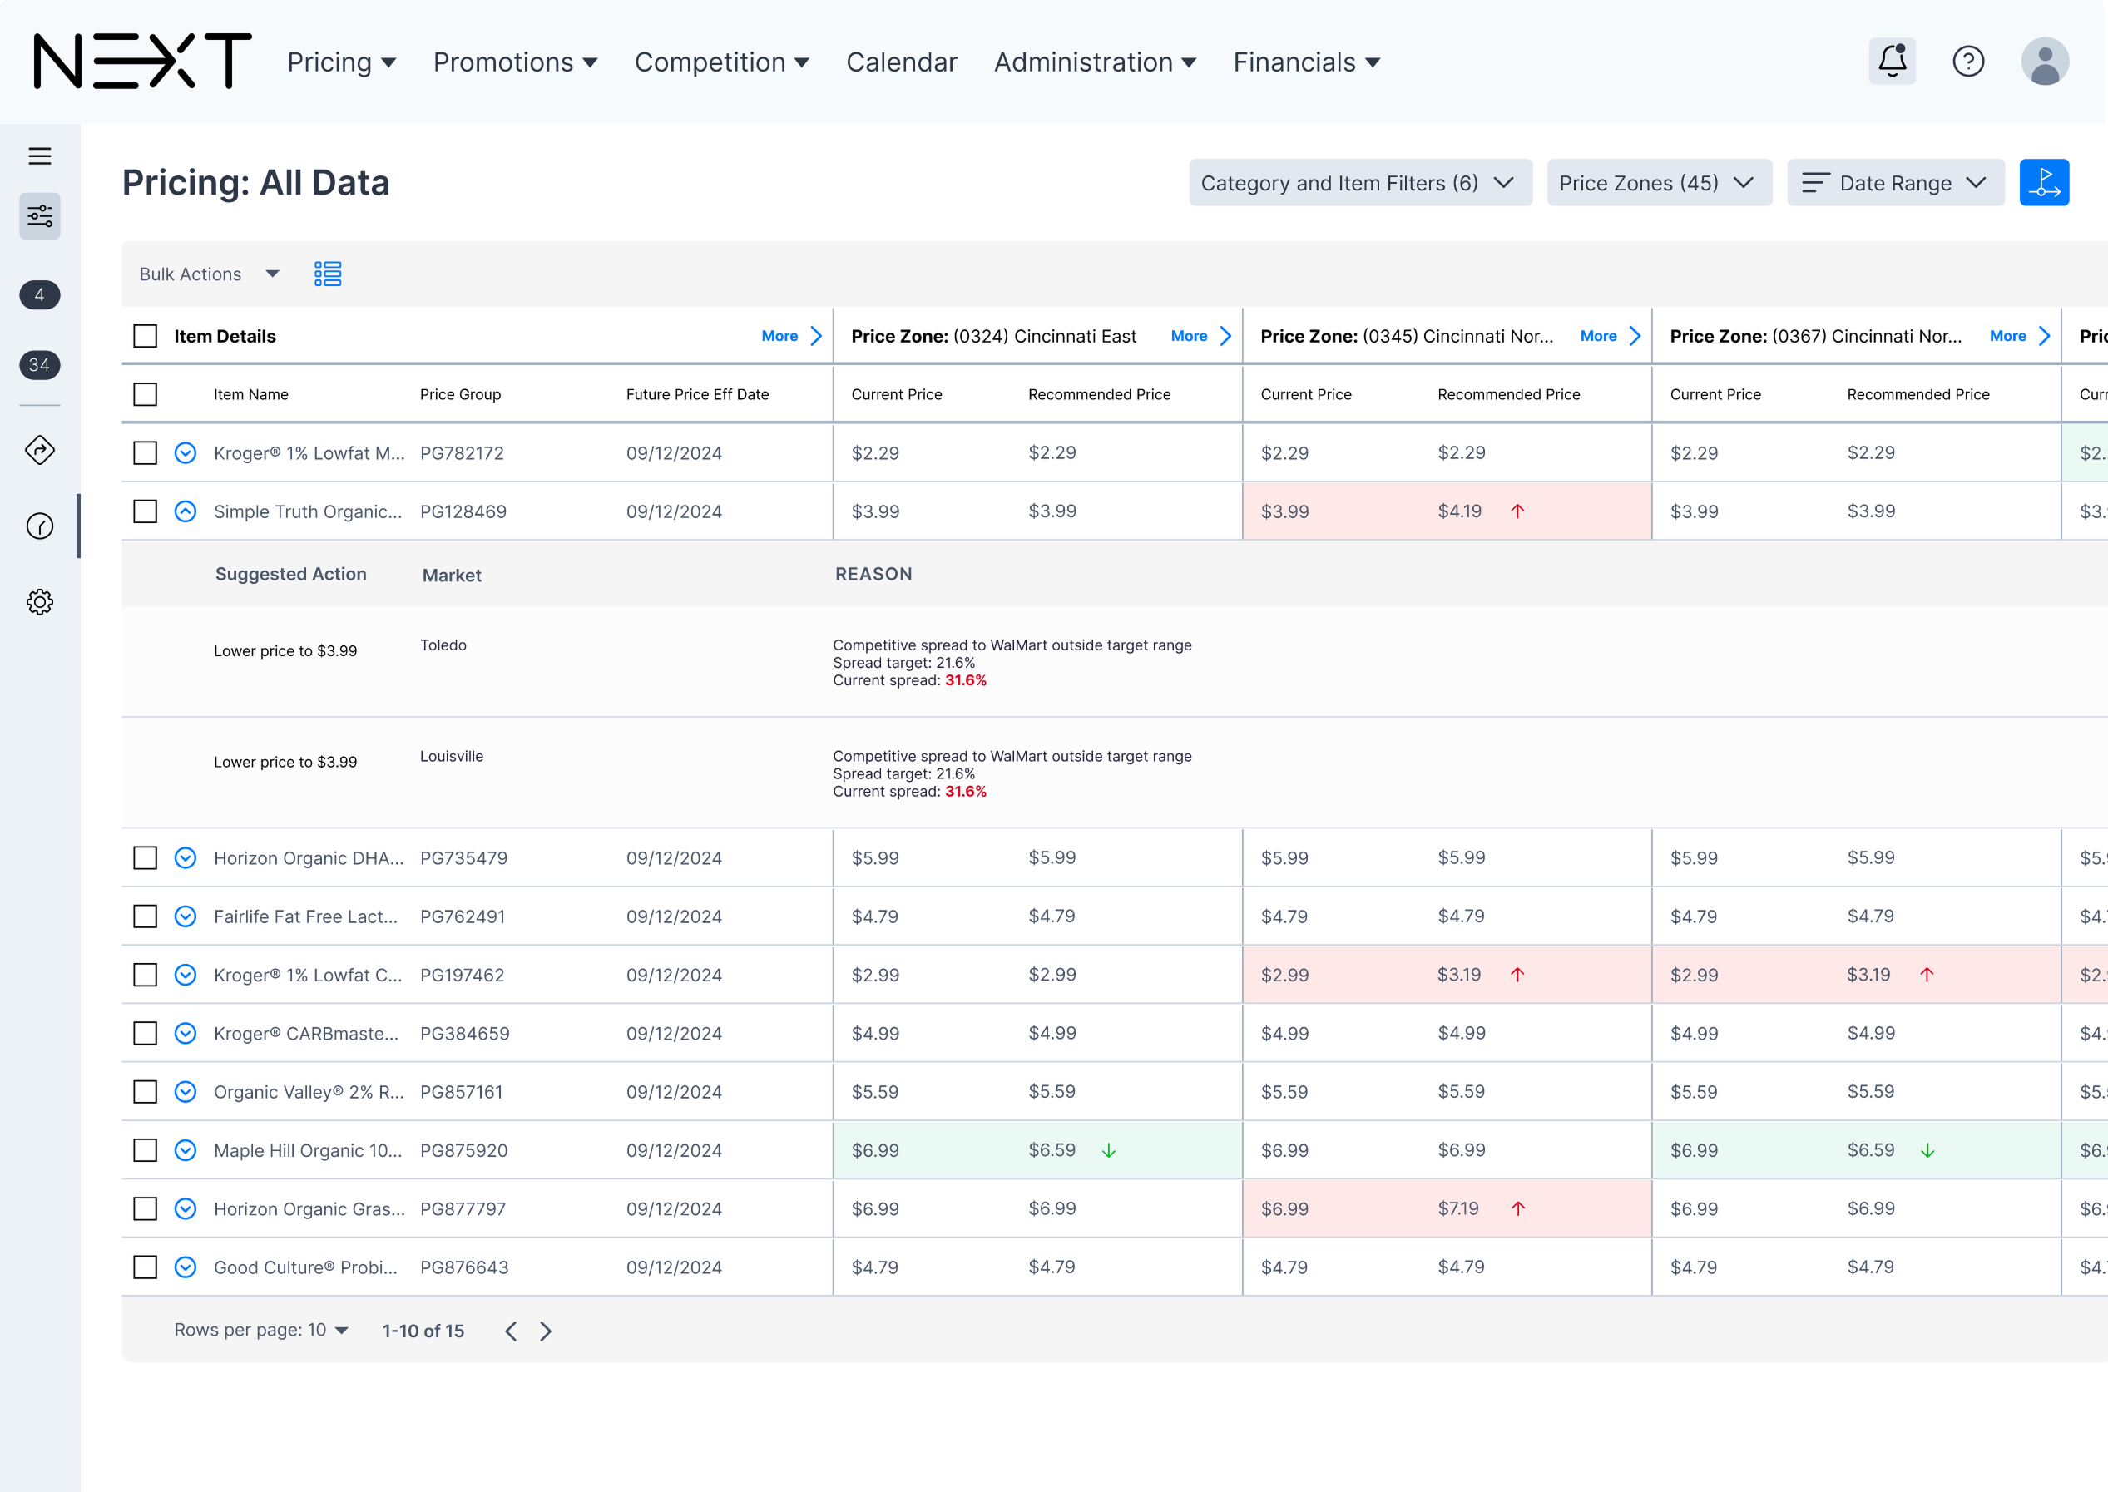2108x1492 pixels.
Task: Click the blue run workflow button
Action: (2043, 183)
